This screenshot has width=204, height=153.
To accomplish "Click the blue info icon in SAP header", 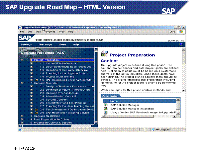I will point(181,44).
